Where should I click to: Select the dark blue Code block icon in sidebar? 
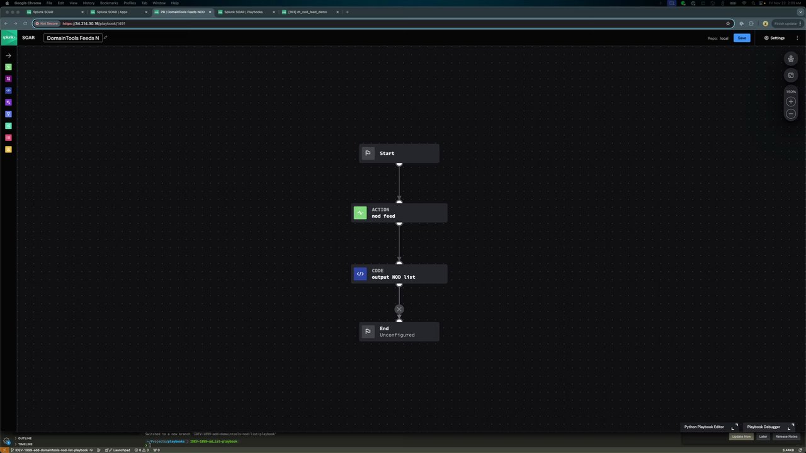[x=8, y=91]
